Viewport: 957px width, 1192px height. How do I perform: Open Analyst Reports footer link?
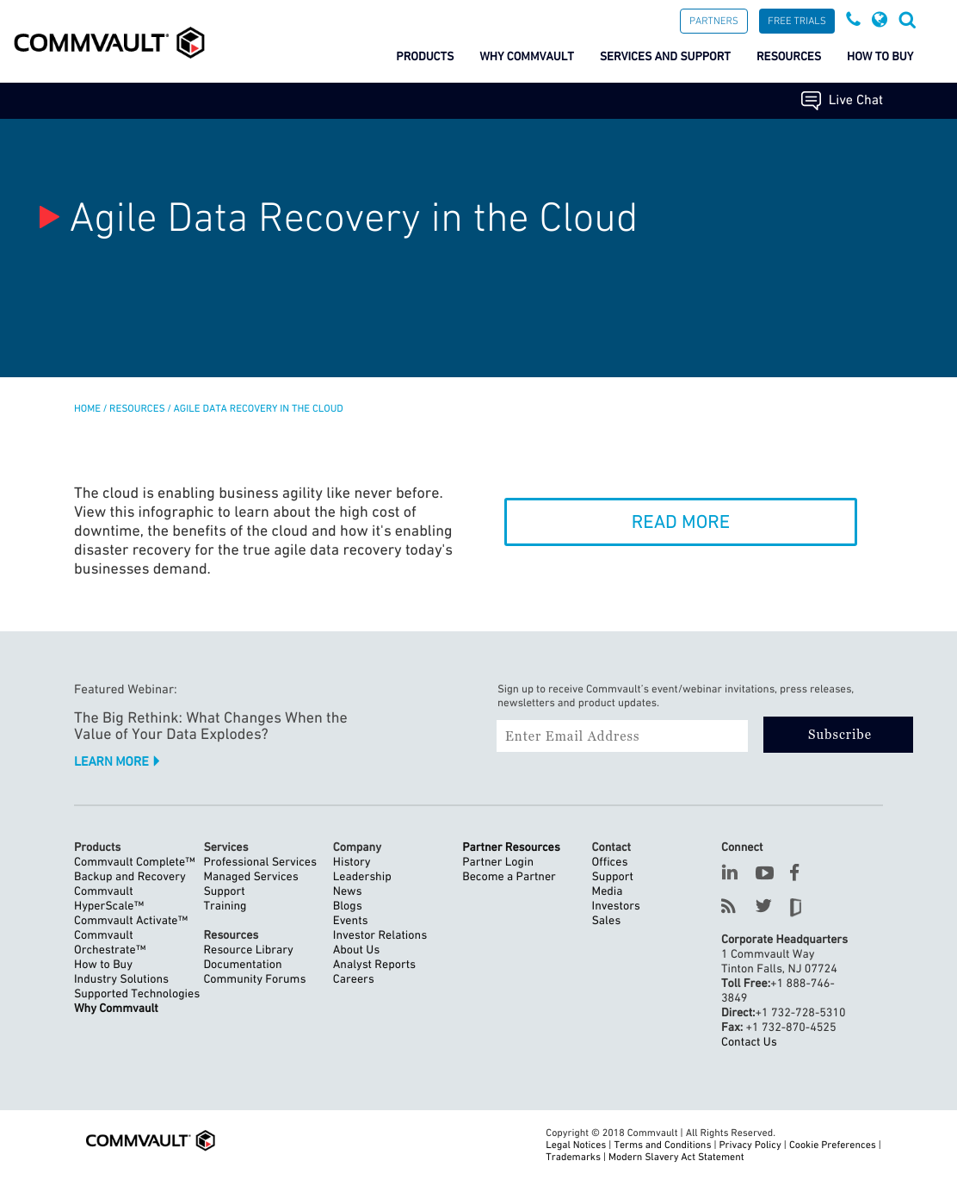374,965
